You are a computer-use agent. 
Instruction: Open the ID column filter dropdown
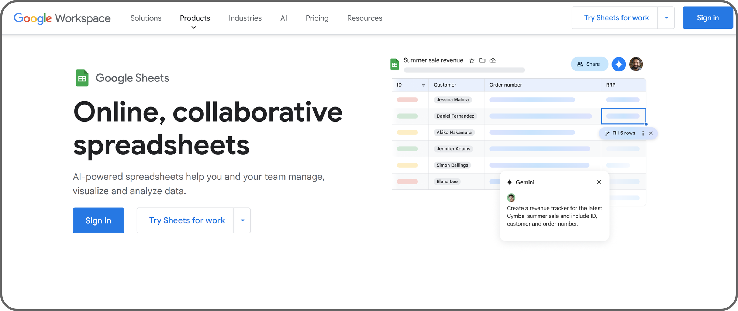423,85
